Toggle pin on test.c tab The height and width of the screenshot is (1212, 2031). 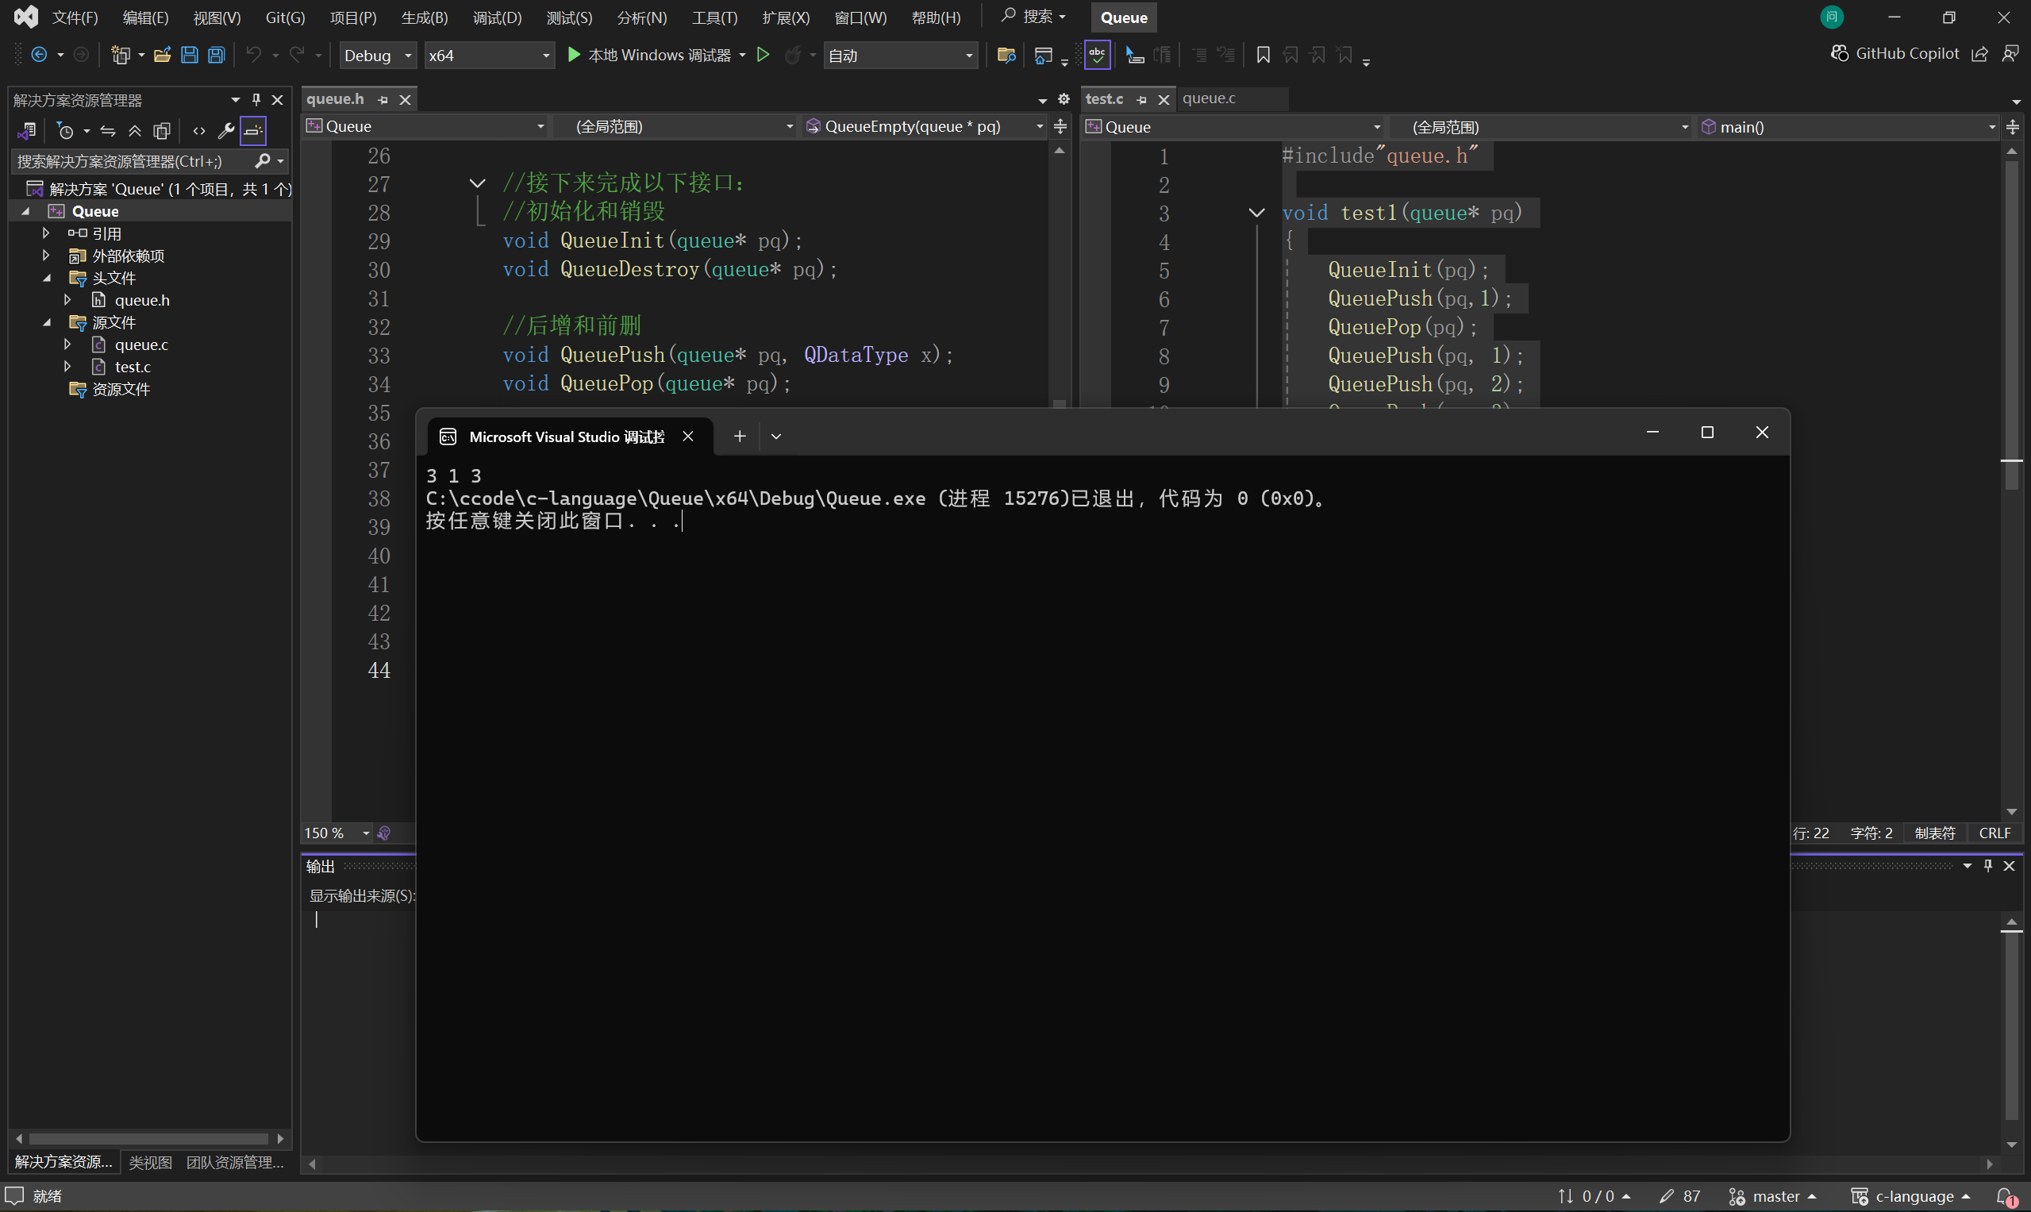click(1141, 100)
